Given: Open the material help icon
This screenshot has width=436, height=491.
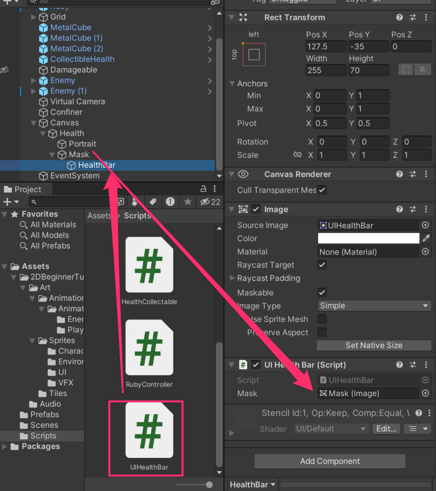Looking at the screenshot, I should [x=418, y=413].
